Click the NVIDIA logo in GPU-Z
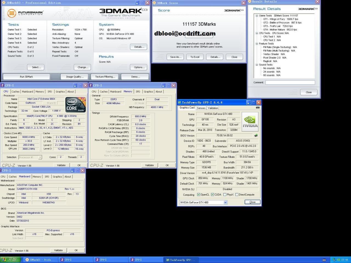 pyautogui.click(x=250, y=122)
